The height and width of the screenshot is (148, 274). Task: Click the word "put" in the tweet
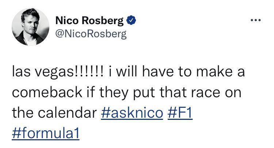144,94
